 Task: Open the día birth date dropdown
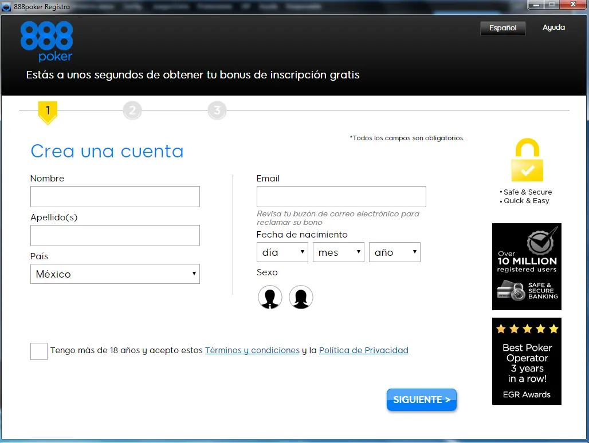(282, 252)
